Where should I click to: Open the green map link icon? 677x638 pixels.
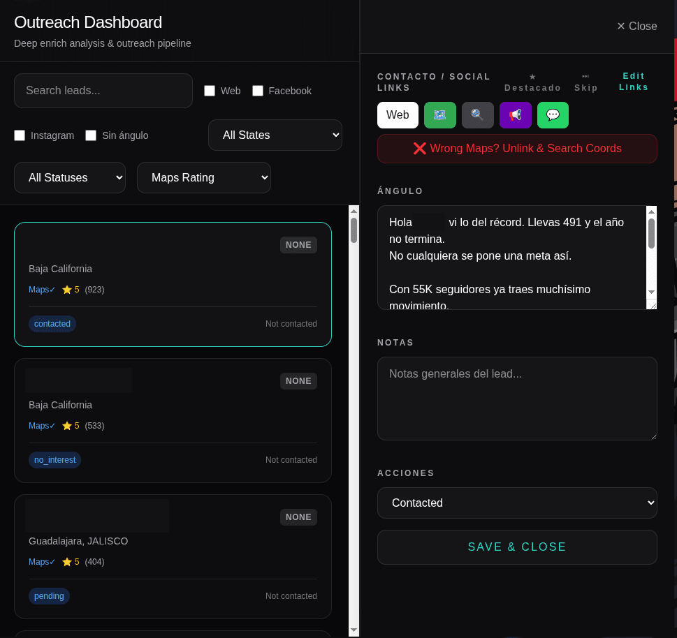[x=439, y=115]
